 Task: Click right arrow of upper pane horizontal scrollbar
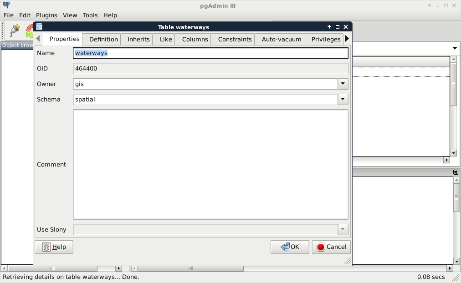[x=447, y=160]
